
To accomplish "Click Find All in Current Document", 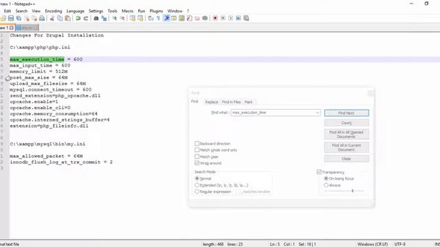I will [x=346, y=148].
